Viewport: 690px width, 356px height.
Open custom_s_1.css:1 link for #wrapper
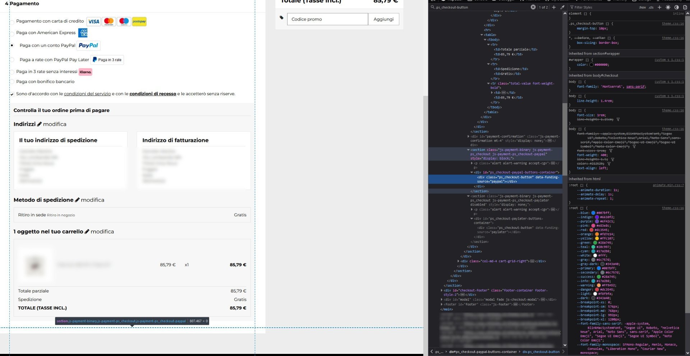coord(669,60)
